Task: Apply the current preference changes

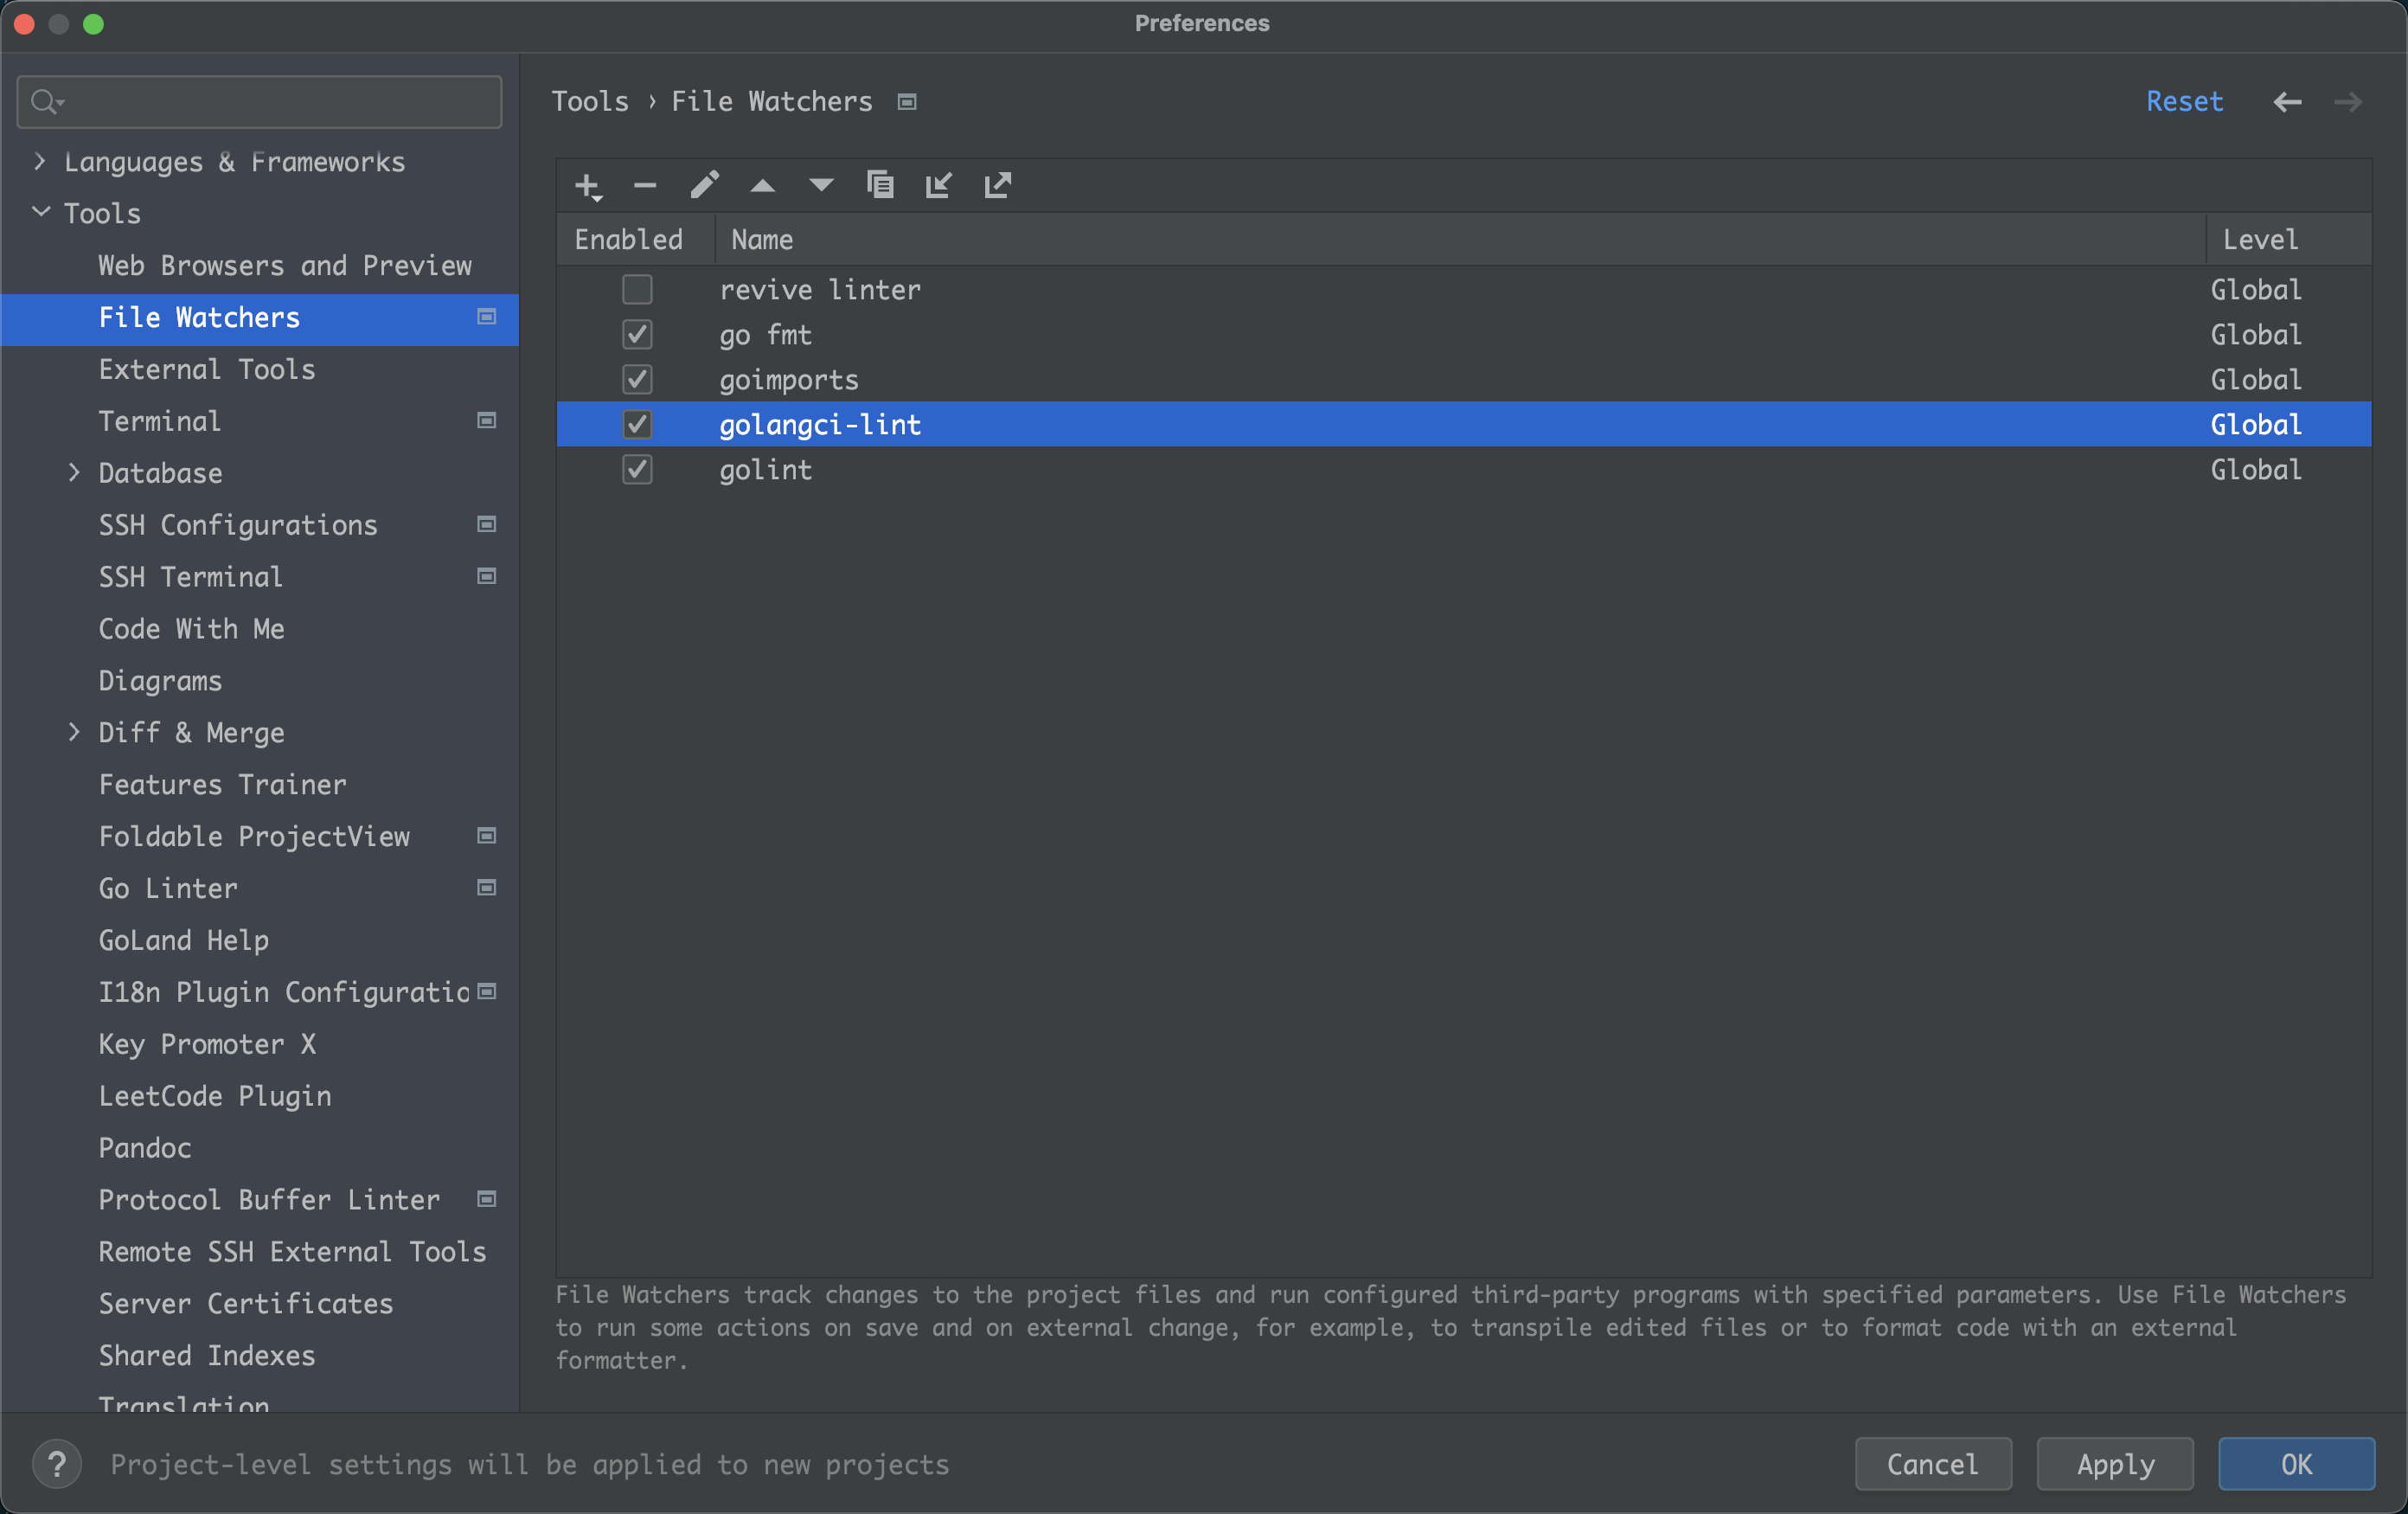Action: pyautogui.click(x=2114, y=1464)
